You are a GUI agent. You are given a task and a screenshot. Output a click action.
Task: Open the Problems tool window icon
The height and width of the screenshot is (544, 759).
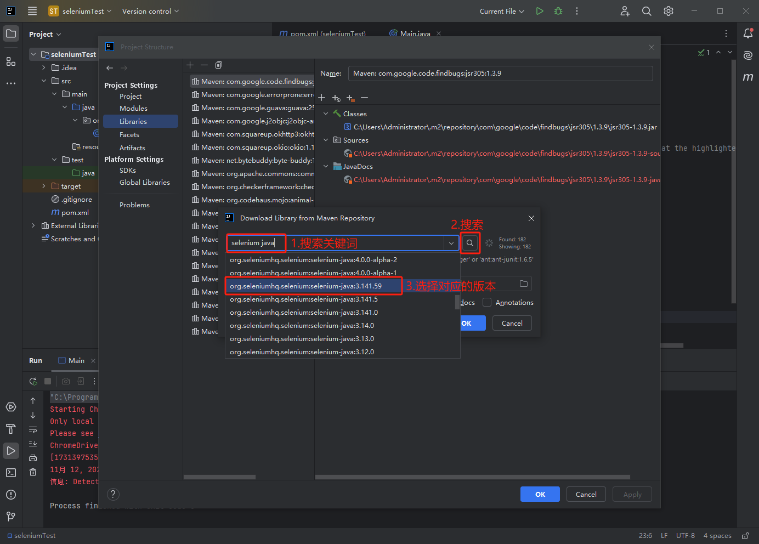click(11, 495)
